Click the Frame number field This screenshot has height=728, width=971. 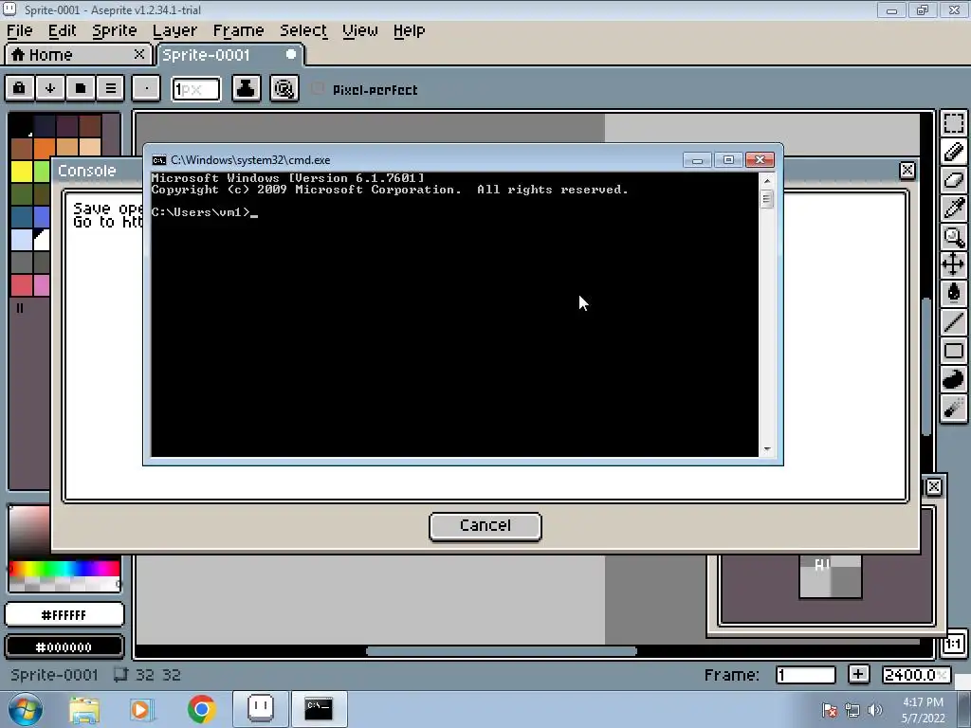pos(806,674)
